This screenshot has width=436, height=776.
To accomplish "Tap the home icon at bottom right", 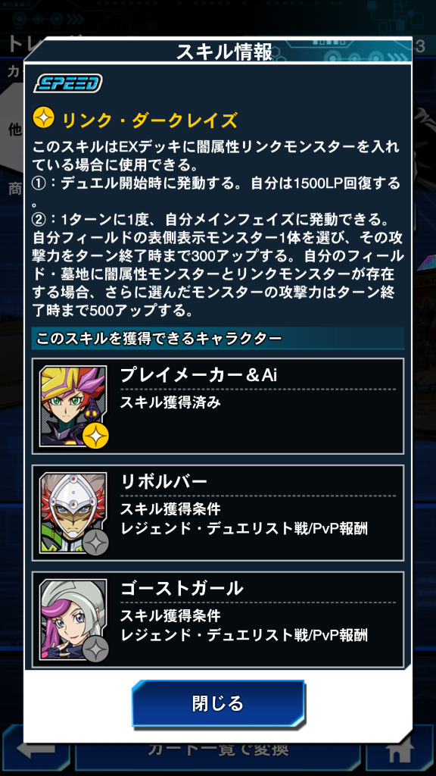I will 400,751.
